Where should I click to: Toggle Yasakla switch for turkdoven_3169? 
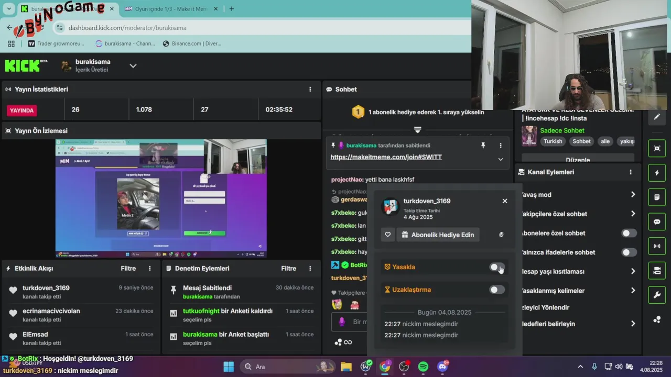497,267
